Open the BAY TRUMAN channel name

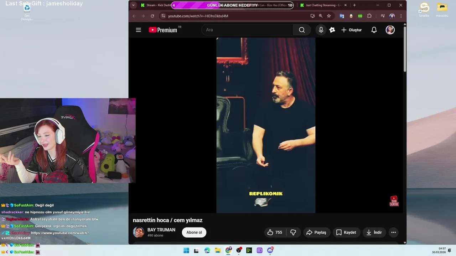(x=161, y=230)
